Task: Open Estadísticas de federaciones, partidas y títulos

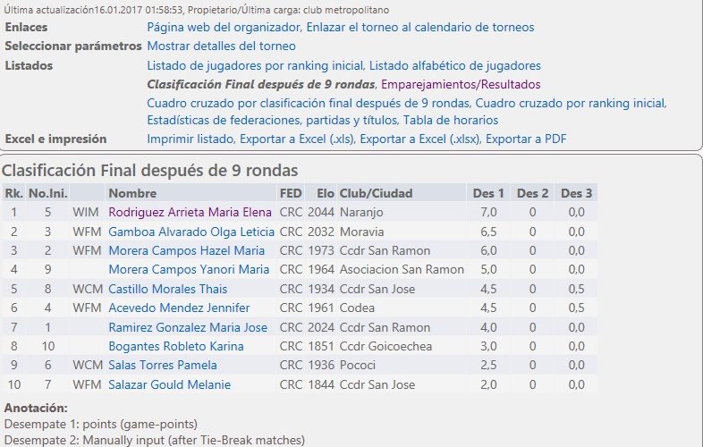Action: pyautogui.click(x=272, y=121)
